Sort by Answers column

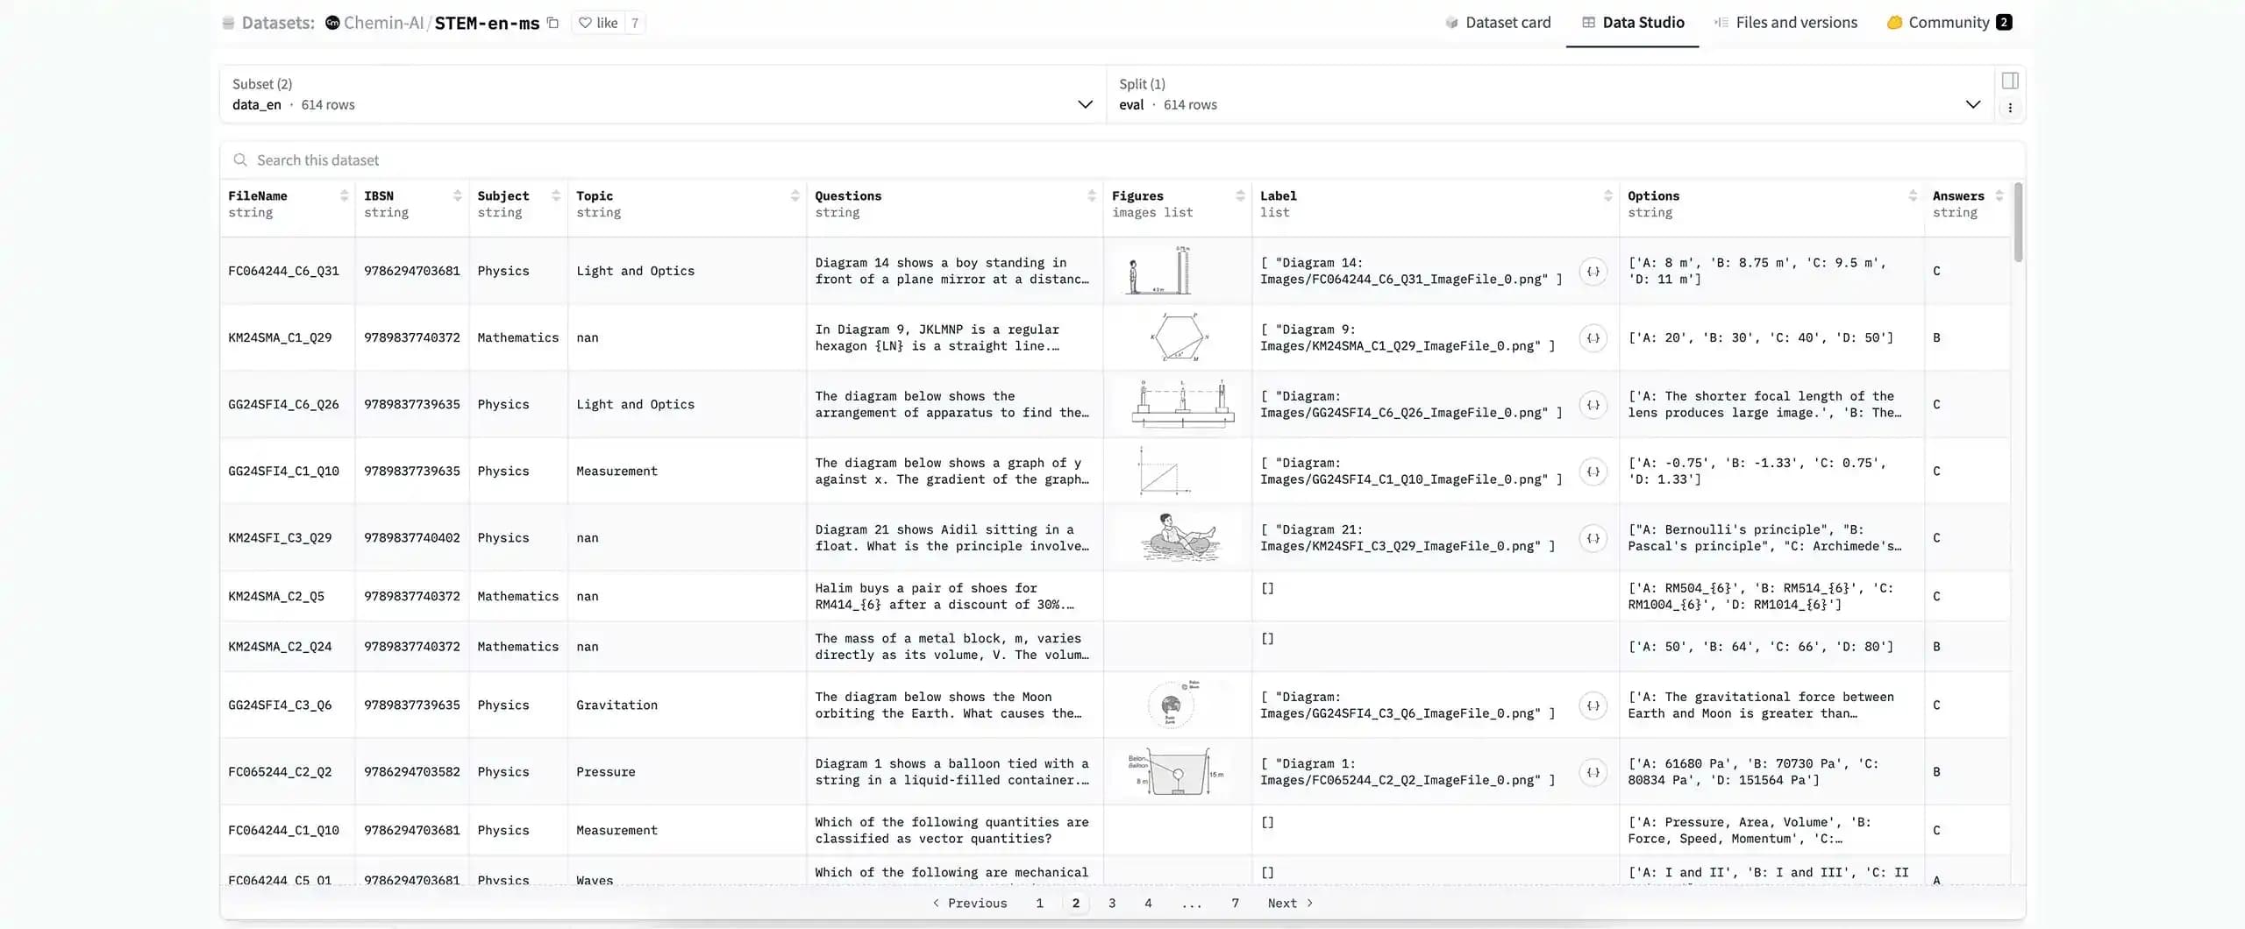tap(1999, 196)
